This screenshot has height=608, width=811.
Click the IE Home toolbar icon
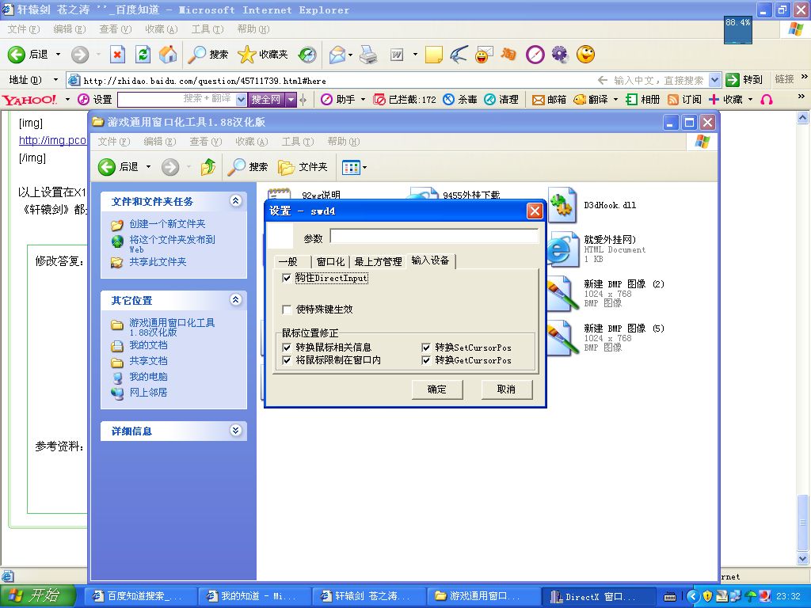(x=168, y=55)
